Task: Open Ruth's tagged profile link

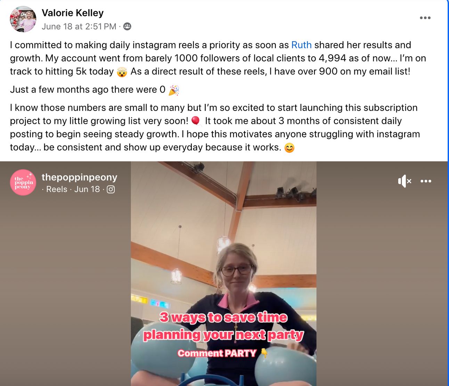Action: (301, 45)
